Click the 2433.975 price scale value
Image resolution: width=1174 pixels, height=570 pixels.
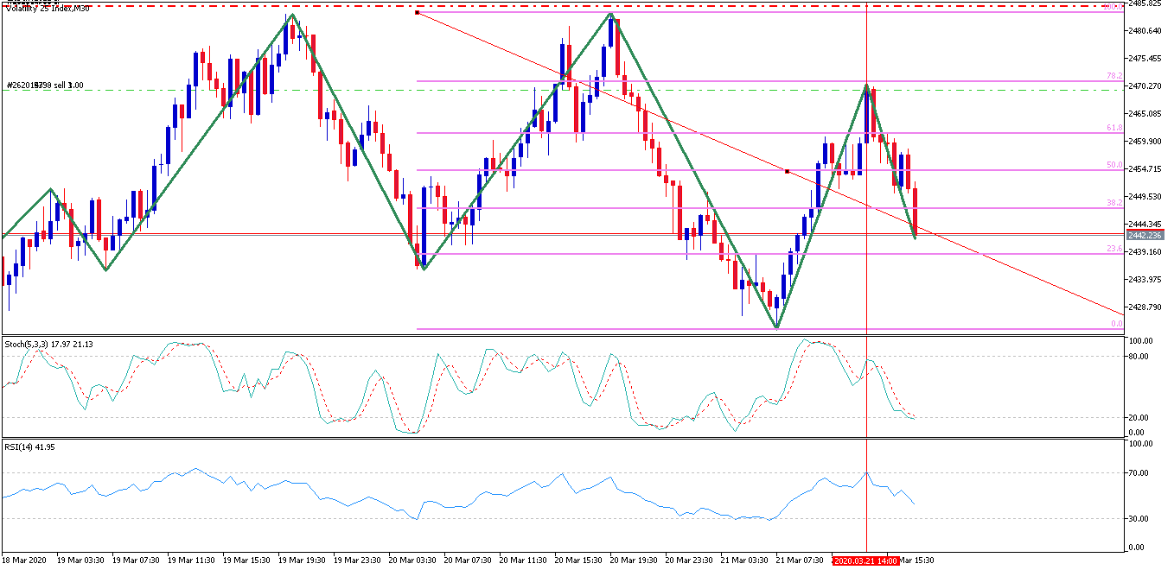pos(1146,280)
